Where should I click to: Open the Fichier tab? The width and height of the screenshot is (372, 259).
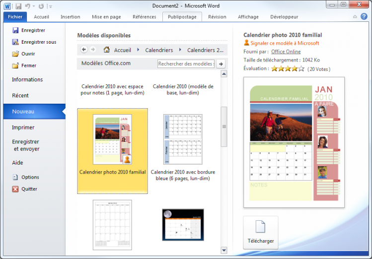tap(15, 17)
